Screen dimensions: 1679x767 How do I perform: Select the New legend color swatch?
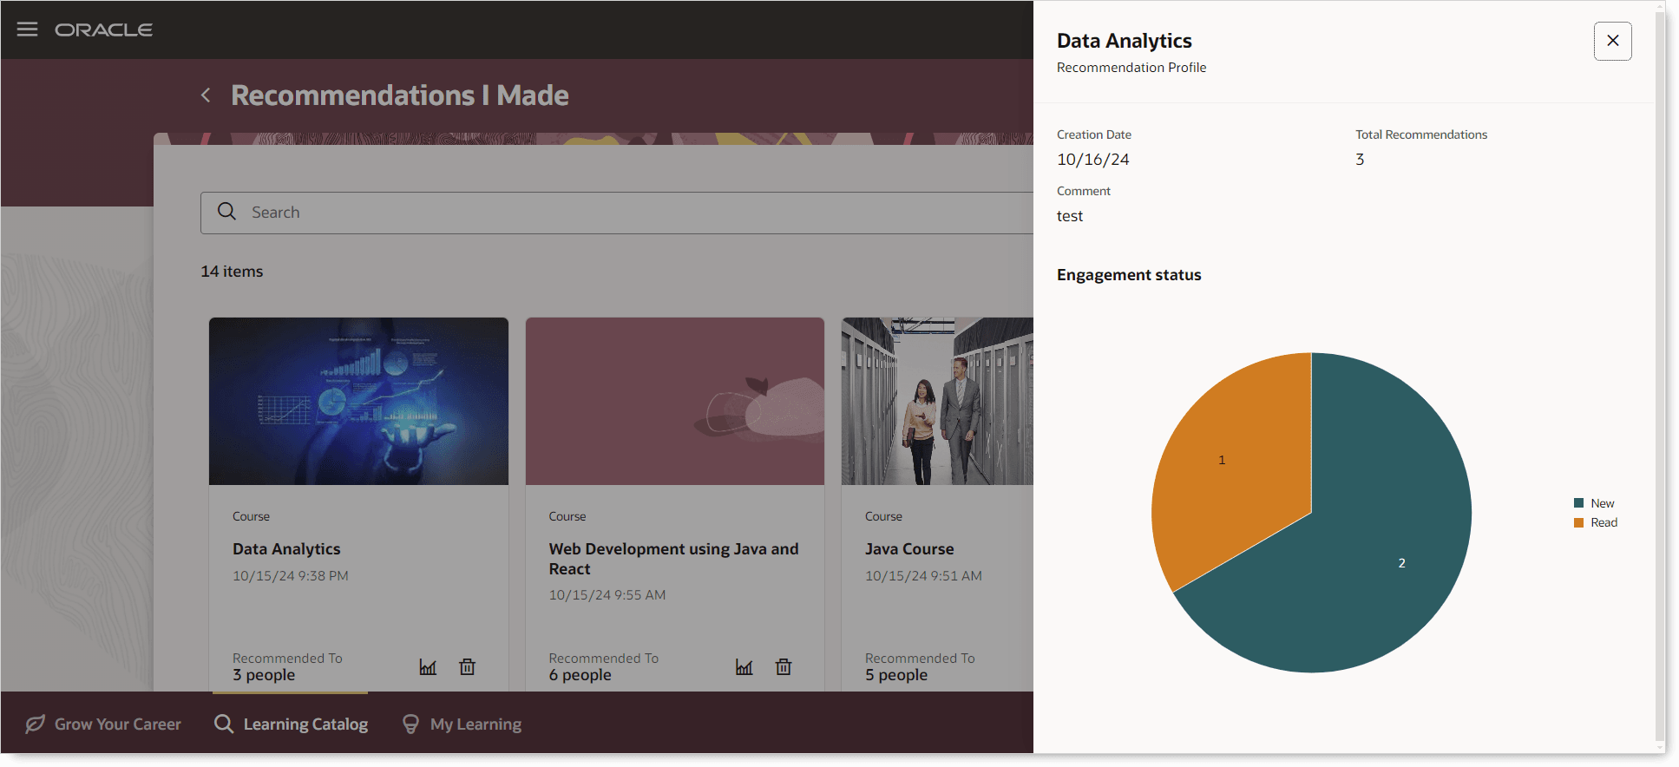(1579, 503)
